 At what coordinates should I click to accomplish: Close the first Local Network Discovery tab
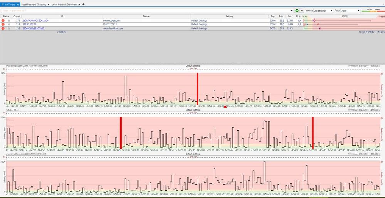(49, 5)
